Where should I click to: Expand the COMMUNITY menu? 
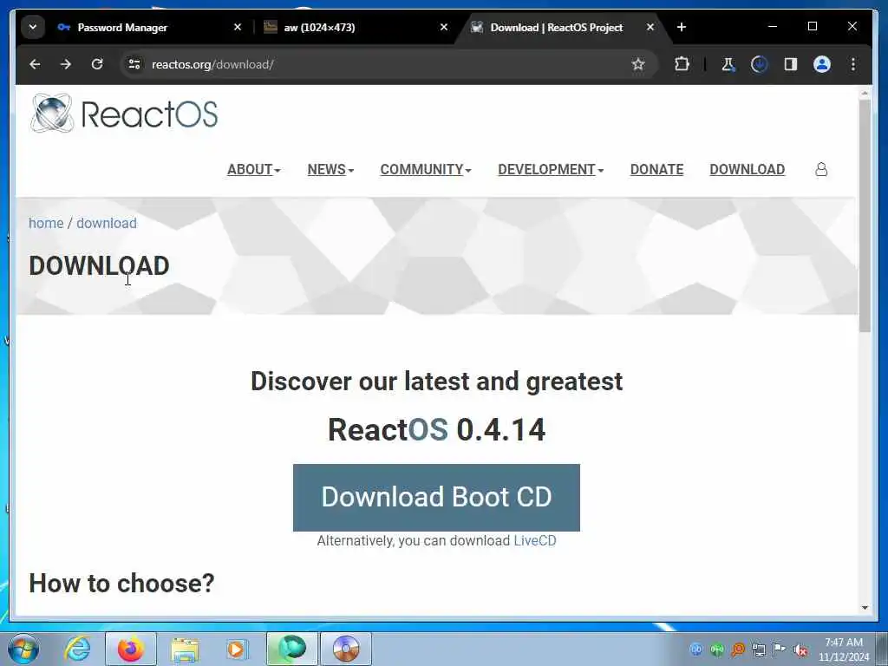coord(426,169)
